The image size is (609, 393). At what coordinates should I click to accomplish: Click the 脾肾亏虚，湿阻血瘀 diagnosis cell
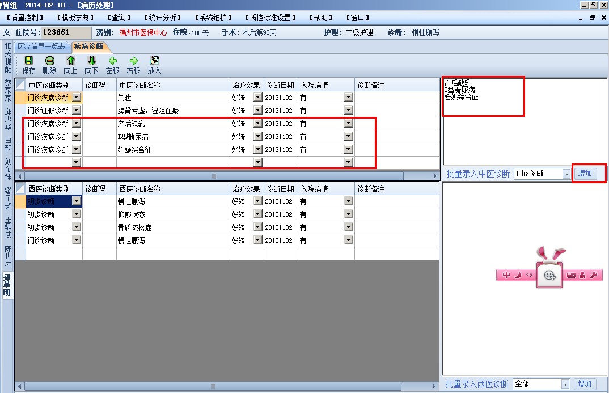[173, 111]
